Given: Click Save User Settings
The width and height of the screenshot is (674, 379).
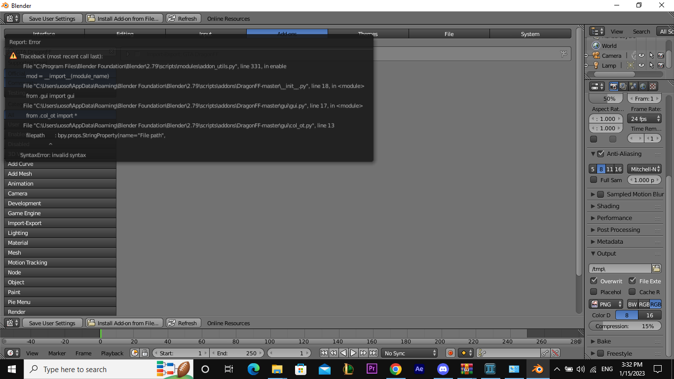Looking at the screenshot, I should pos(52,18).
